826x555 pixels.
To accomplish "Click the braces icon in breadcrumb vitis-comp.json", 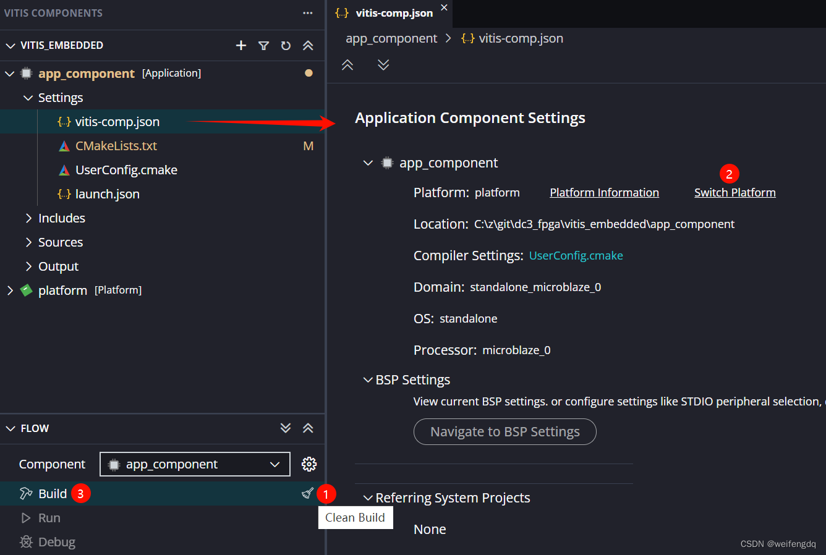I will pyautogui.click(x=468, y=38).
